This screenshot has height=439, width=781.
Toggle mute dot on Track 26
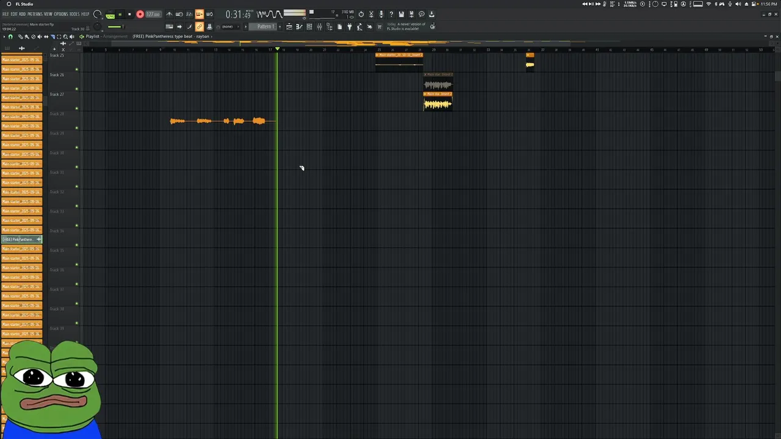coord(76,88)
